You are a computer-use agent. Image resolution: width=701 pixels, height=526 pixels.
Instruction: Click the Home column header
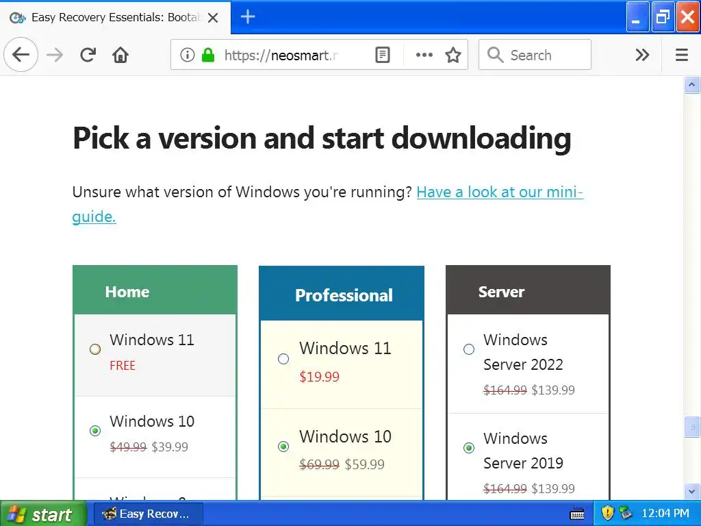click(155, 290)
